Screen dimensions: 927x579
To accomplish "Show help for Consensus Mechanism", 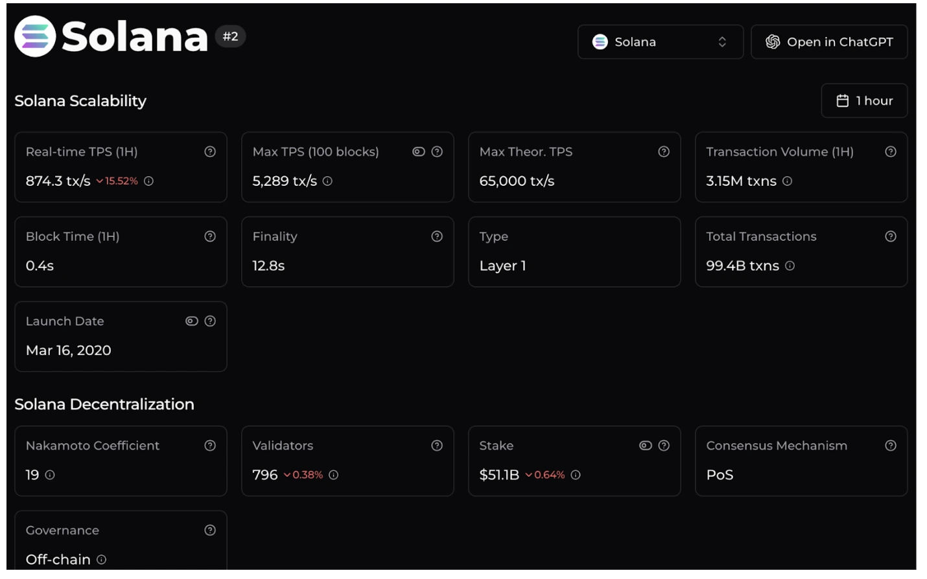I will pos(891,446).
